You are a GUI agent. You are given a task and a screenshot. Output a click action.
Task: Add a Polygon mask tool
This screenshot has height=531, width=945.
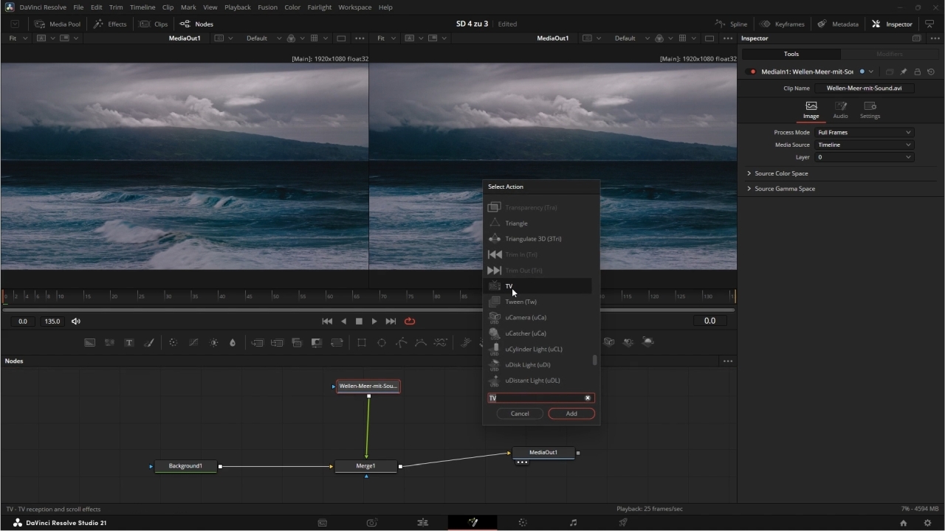coord(401,342)
